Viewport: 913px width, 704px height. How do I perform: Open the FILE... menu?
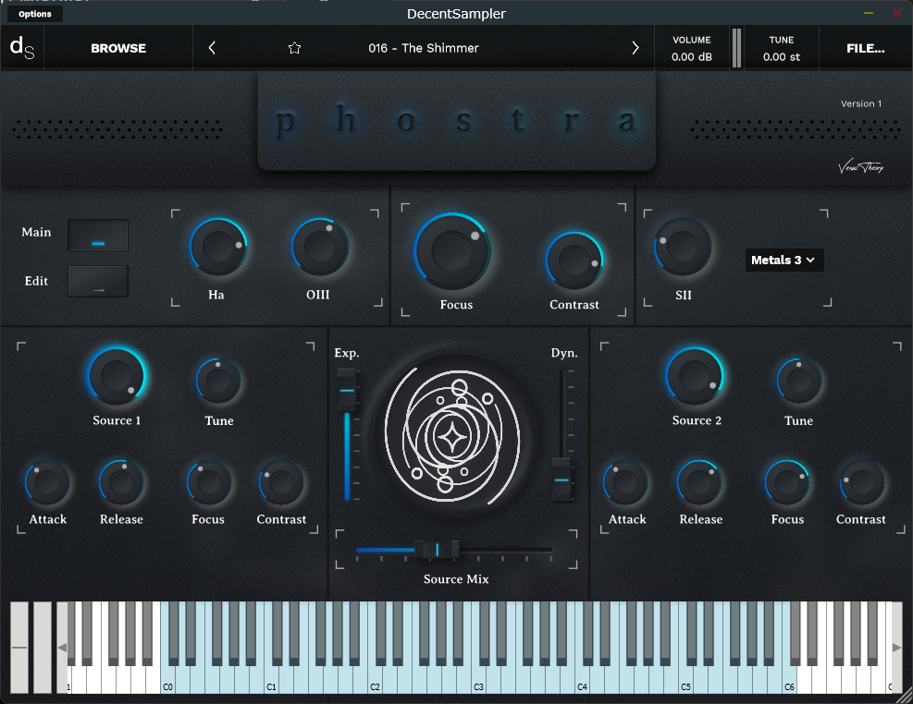[x=865, y=48]
